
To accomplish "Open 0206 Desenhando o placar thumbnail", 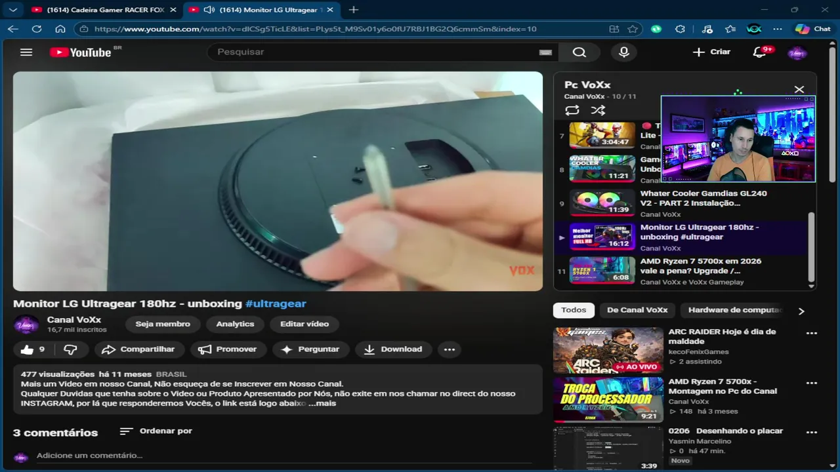I will [x=608, y=449].
